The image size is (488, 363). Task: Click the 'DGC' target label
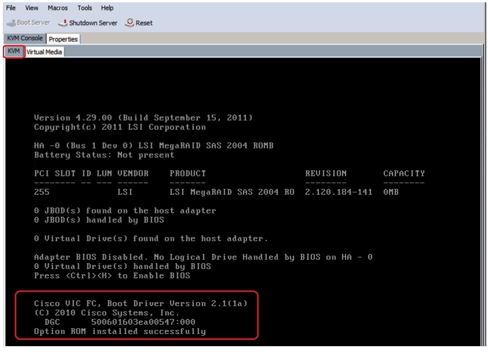tap(52, 322)
